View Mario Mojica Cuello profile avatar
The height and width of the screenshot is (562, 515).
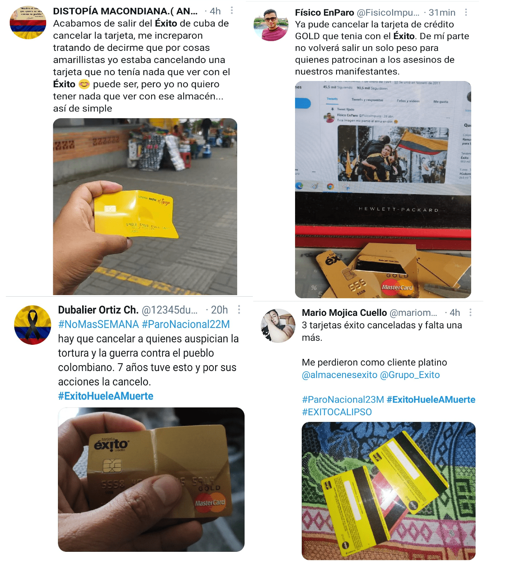coord(278,326)
